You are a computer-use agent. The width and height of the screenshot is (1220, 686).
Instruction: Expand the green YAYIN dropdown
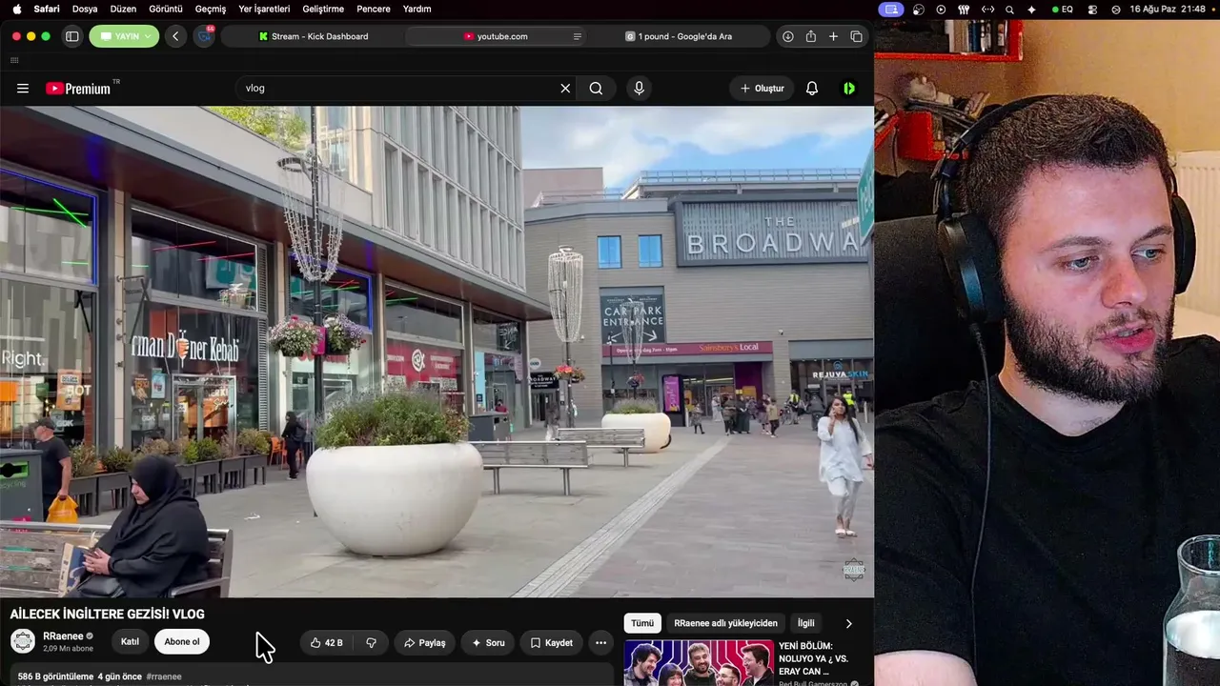(124, 36)
